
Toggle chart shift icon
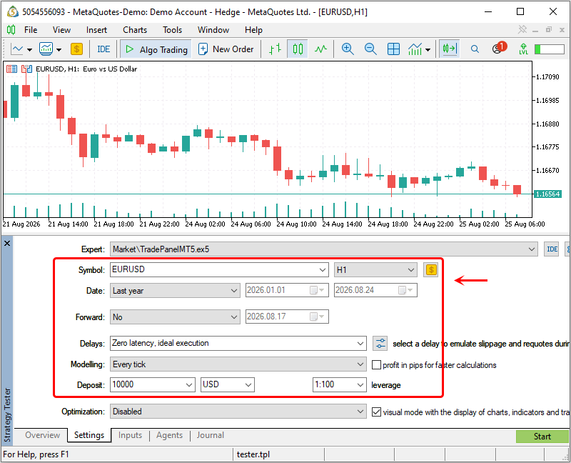(x=449, y=49)
